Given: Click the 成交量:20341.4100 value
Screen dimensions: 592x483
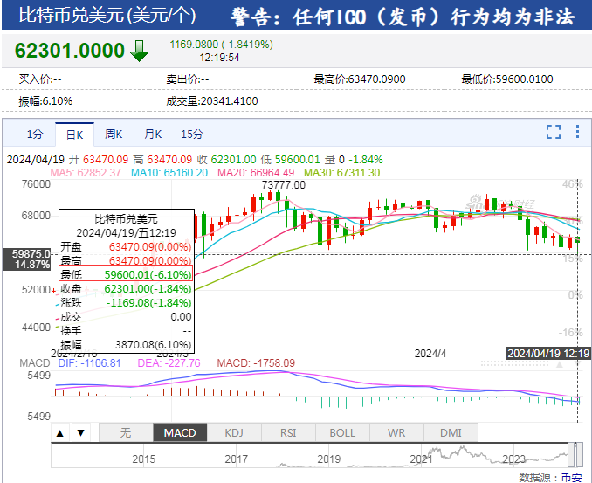Looking at the screenshot, I should tap(212, 101).
